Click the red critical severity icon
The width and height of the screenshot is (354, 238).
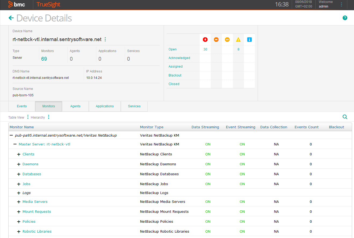click(x=205, y=39)
